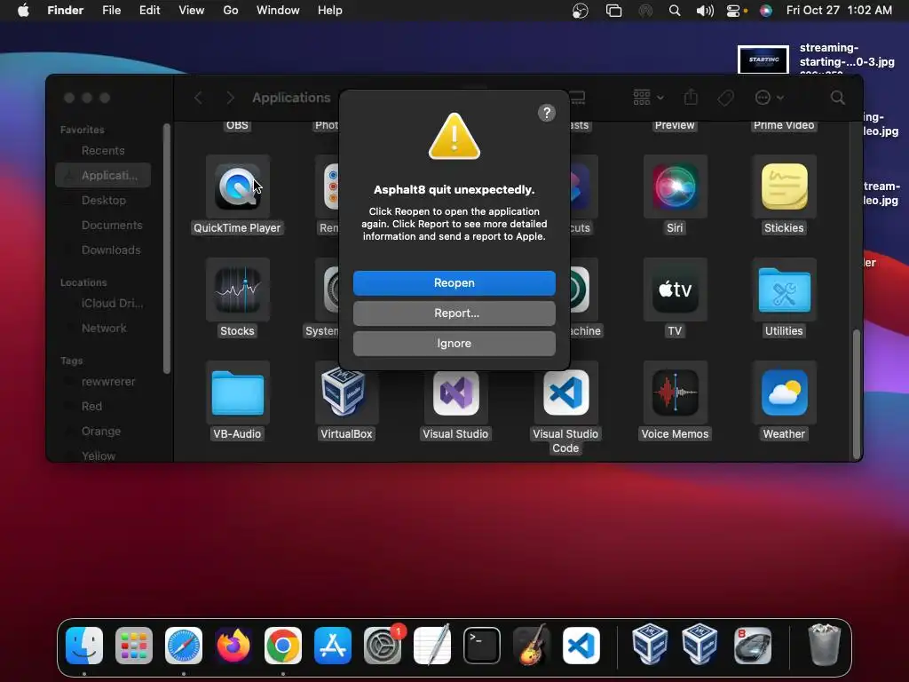The image size is (909, 682).
Task: Select the Orange tag in sidebar
Action: pyautogui.click(x=103, y=432)
